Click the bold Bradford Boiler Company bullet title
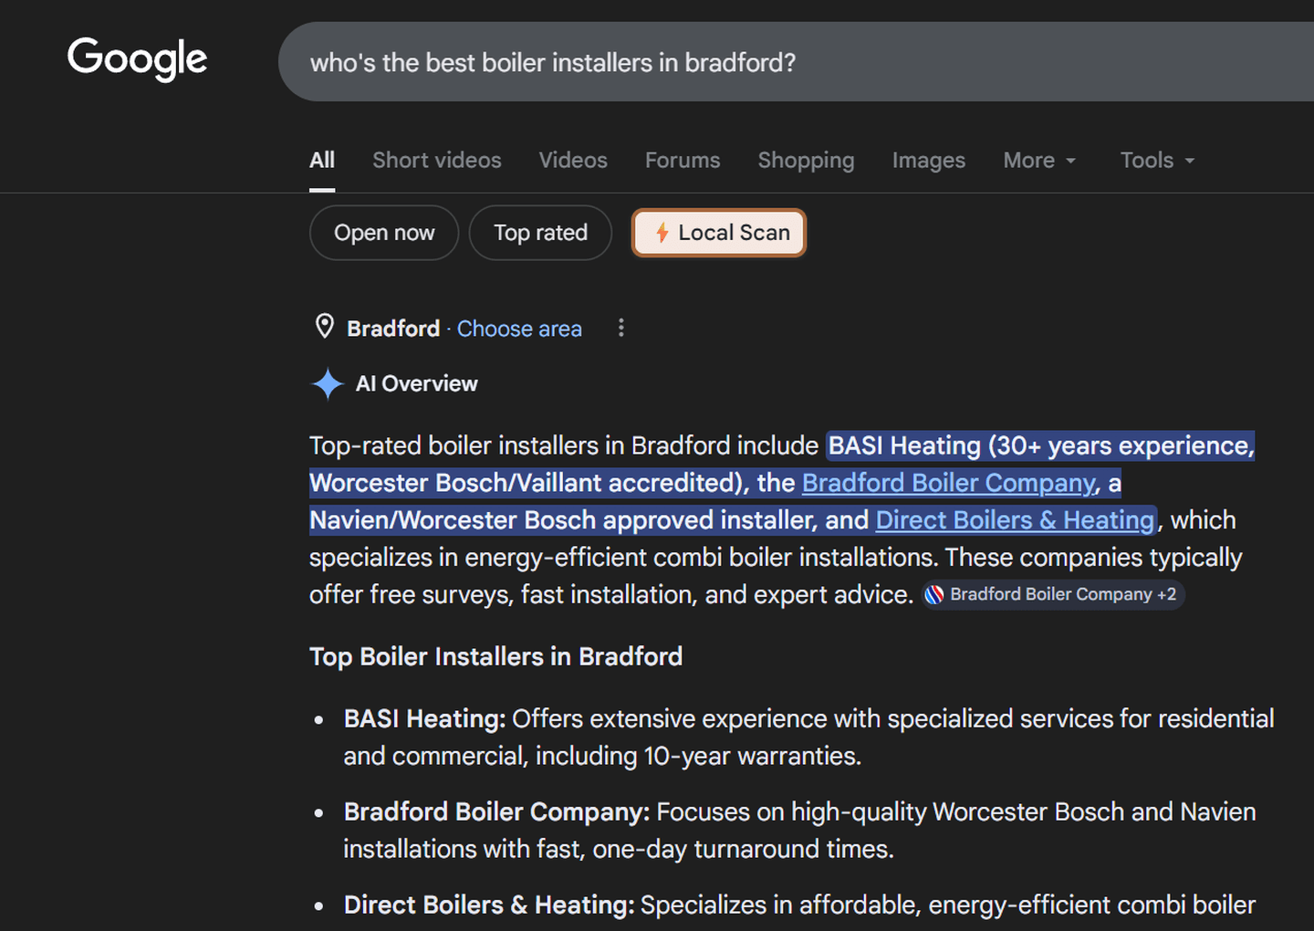This screenshot has height=931, width=1314. pyautogui.click(x=496, y=812)
